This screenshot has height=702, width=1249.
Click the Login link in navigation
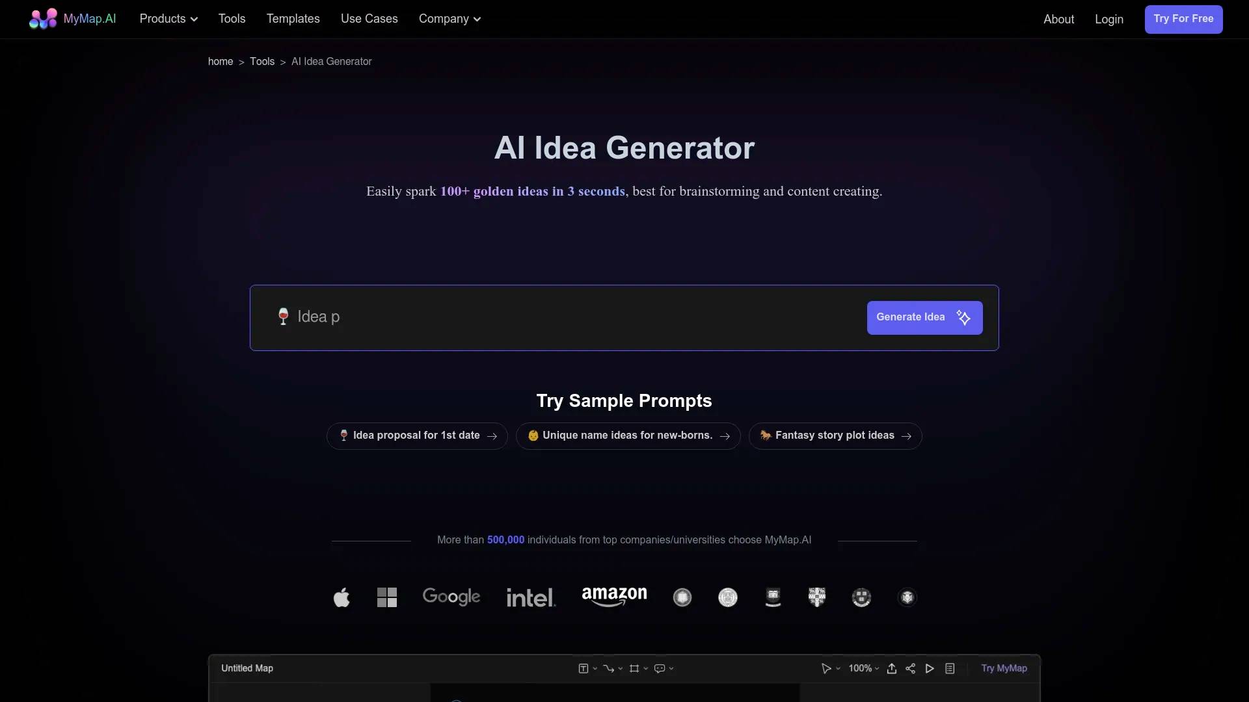point(1109,19)
